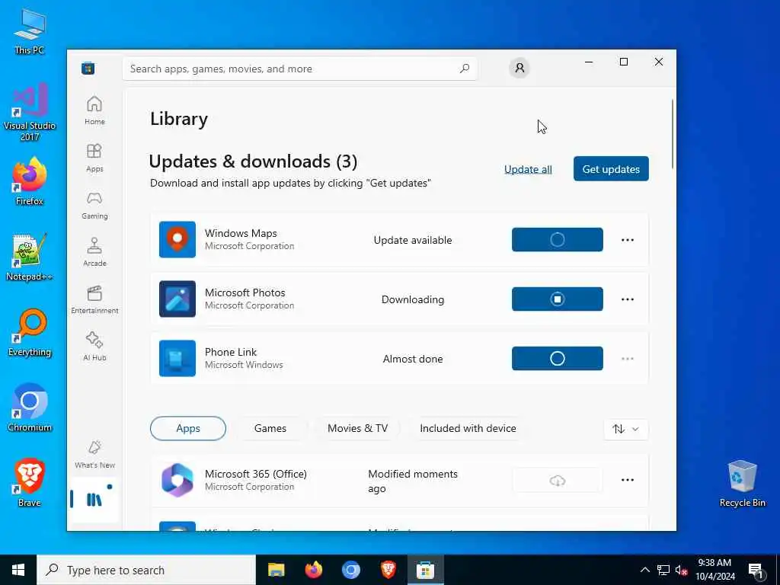Select the Apps filter tab
Viewport: 780px width, 585px height.
pos(188,428)
